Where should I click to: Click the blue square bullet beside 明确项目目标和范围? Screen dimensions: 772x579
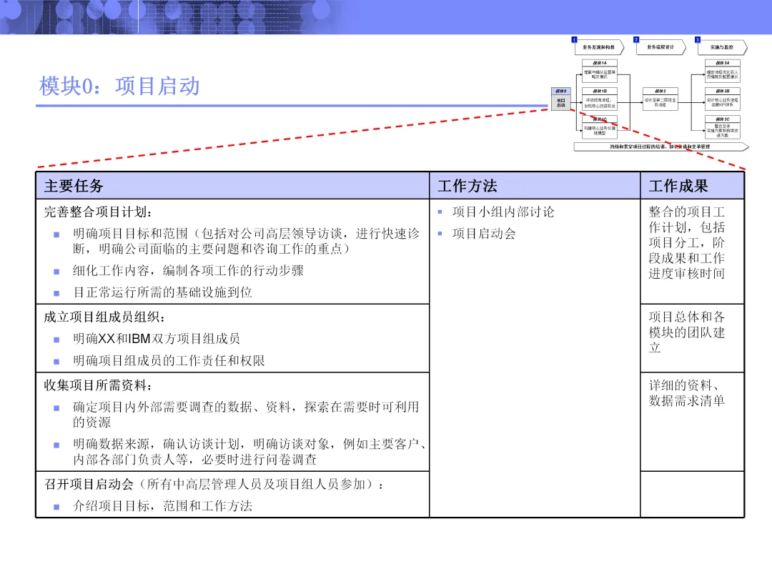point(56,234)
